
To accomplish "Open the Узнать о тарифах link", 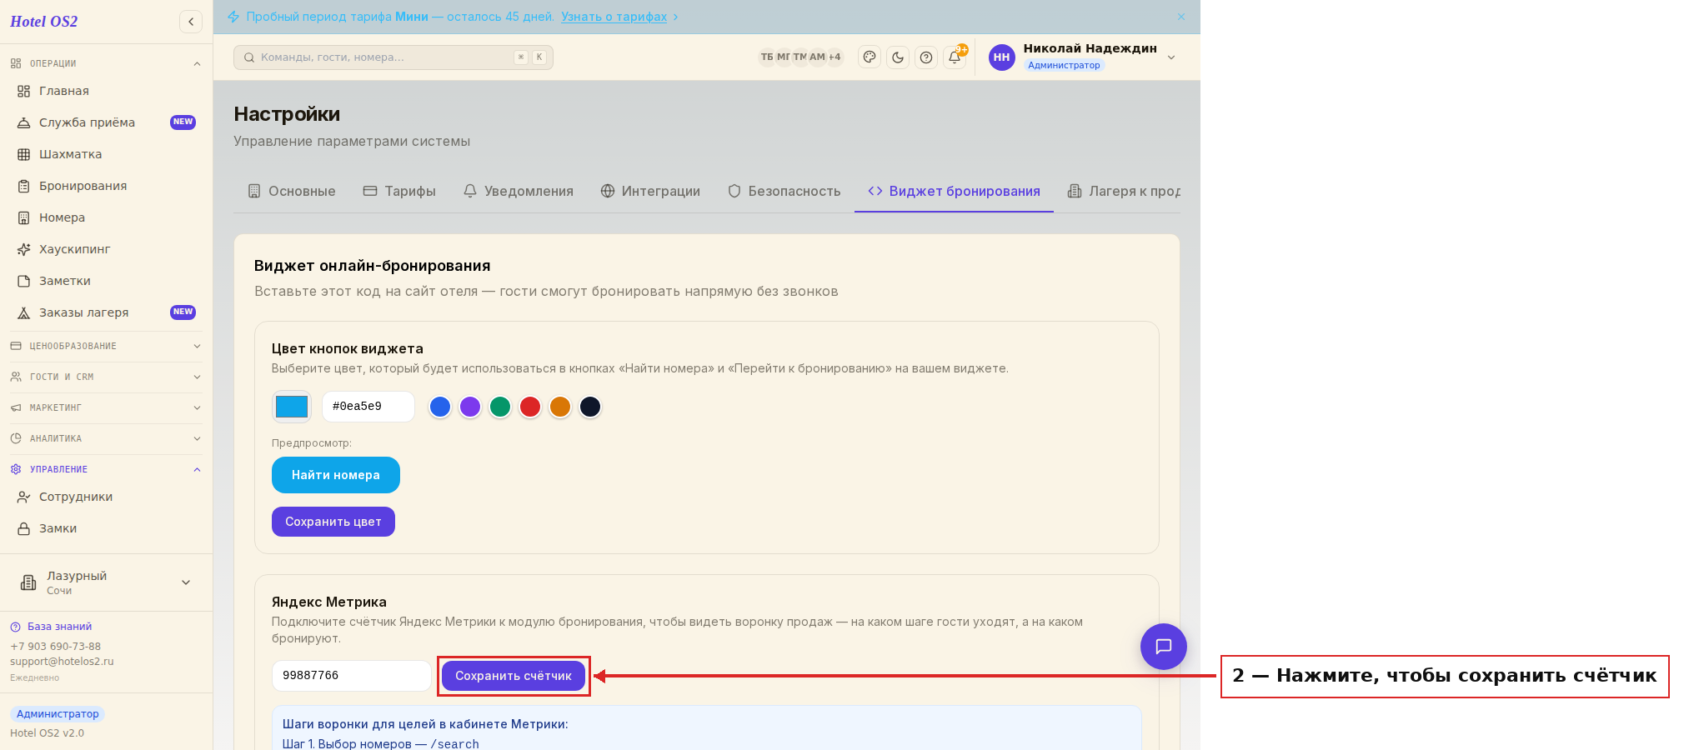I will point(614,17).
